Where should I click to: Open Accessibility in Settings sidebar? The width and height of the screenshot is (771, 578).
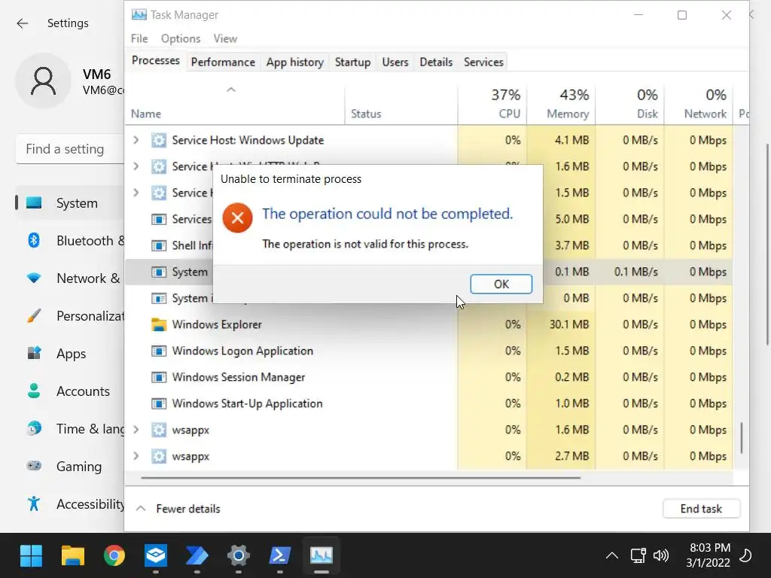(x=69, y=503)
